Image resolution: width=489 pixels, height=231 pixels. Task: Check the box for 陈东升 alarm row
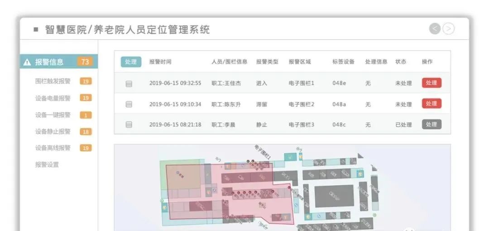click(129, 104)
